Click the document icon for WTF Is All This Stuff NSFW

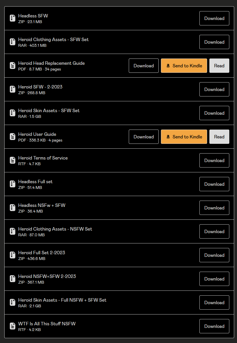pyautogui.click(x=13, y=326)
